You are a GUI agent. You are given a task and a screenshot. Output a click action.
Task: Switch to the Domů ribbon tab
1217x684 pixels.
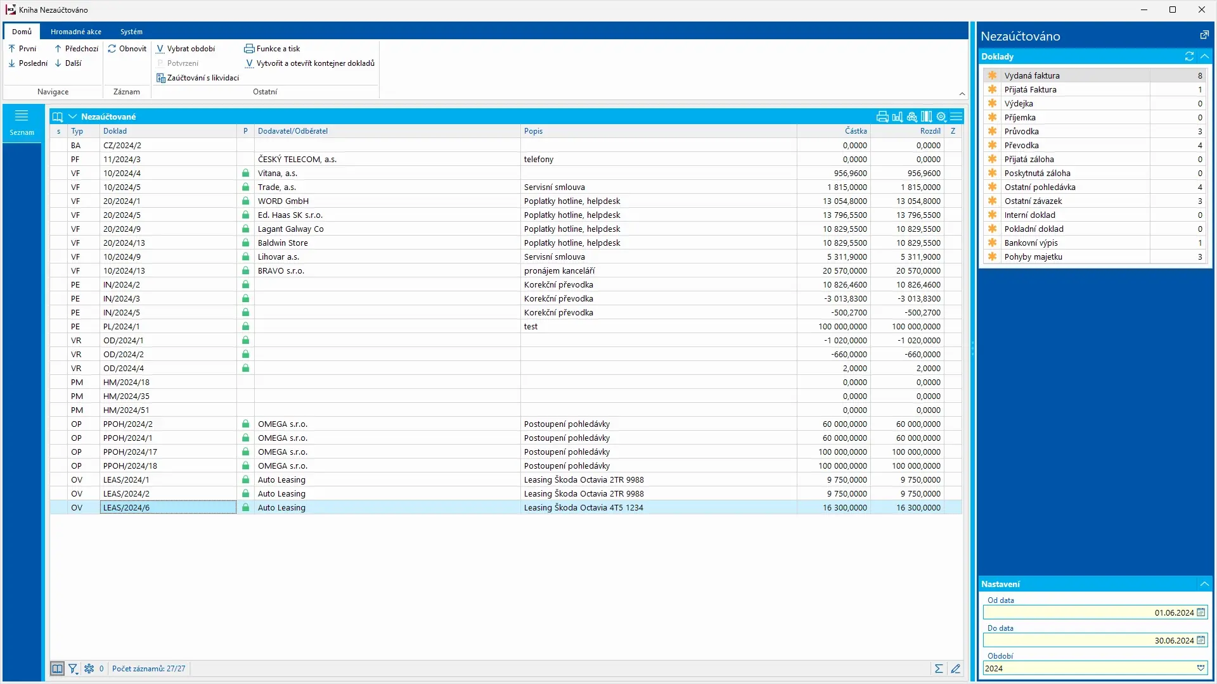click(x=22, y=32)
